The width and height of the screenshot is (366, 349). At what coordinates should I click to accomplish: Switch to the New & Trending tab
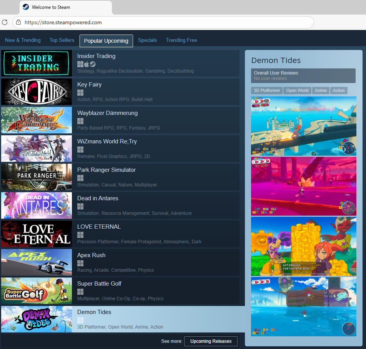pyautogui.click(x=23, y=40)
